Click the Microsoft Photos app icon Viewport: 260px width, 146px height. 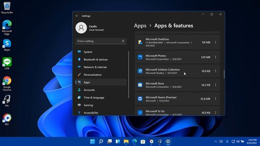140,57
